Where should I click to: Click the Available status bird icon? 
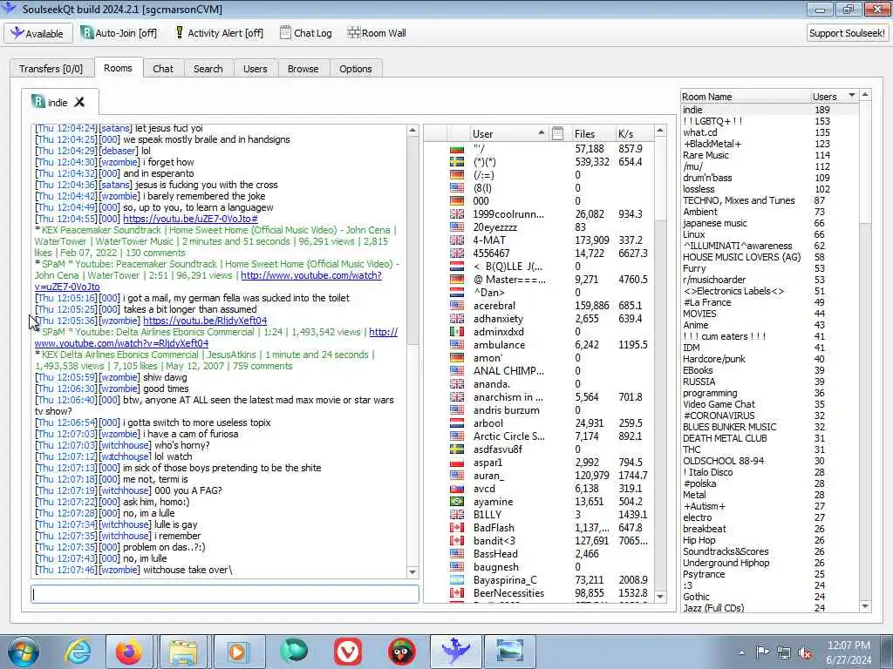pos(17,33)
